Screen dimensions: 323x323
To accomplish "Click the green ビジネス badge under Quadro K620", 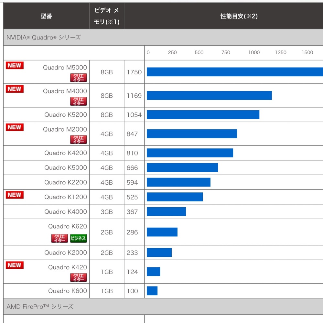I will point(79,238).
